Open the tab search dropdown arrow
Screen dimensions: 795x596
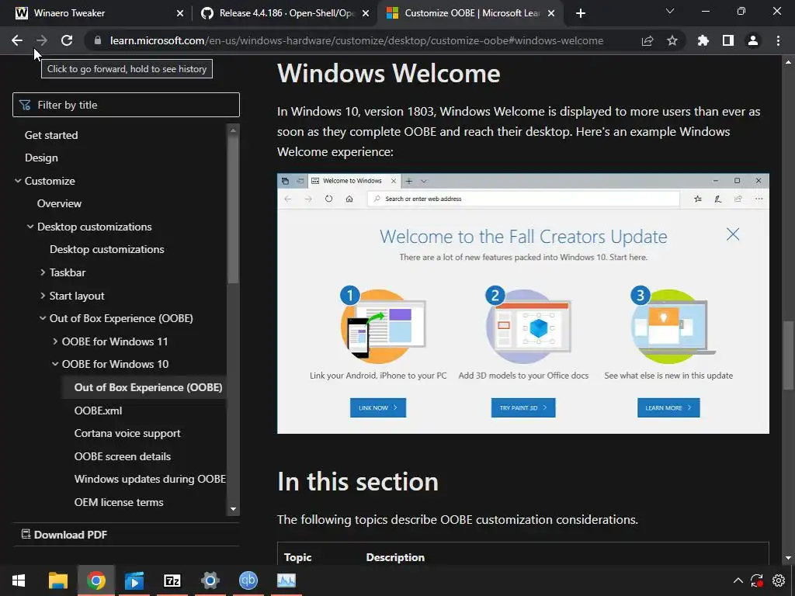(x=670, y=11)
